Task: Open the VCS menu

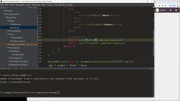Action: tap(55, 5)
